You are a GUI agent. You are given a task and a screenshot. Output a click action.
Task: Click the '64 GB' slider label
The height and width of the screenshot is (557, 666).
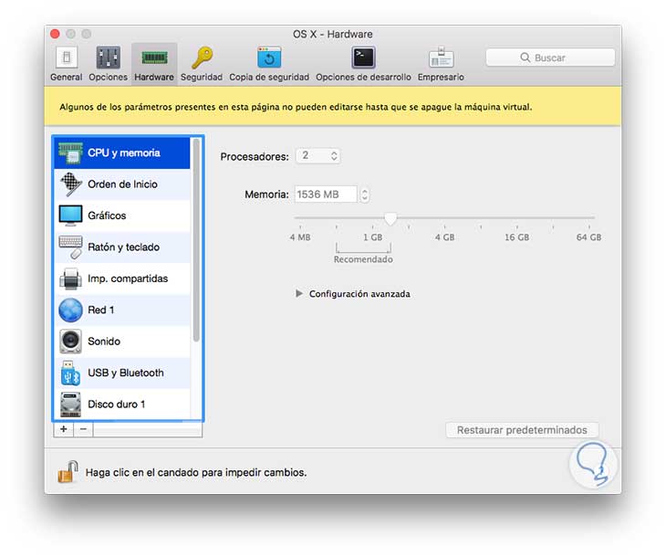click(588, 237)
